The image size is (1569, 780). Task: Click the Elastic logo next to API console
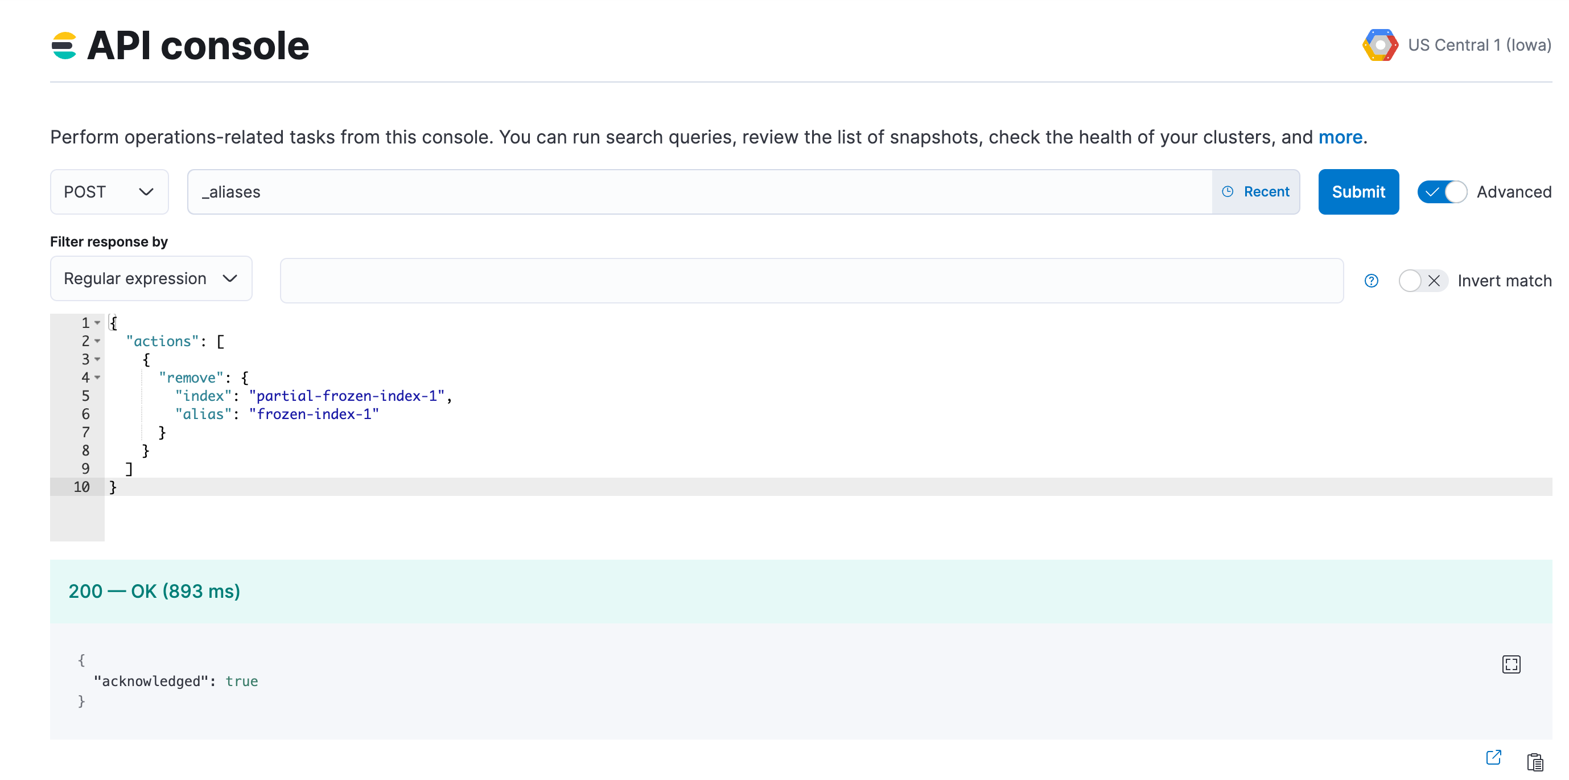pyautogui.click(x=63, y=44)
